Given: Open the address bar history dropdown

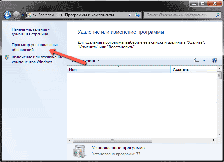Looking at the screenshot, I should click(x=130, y=15).
